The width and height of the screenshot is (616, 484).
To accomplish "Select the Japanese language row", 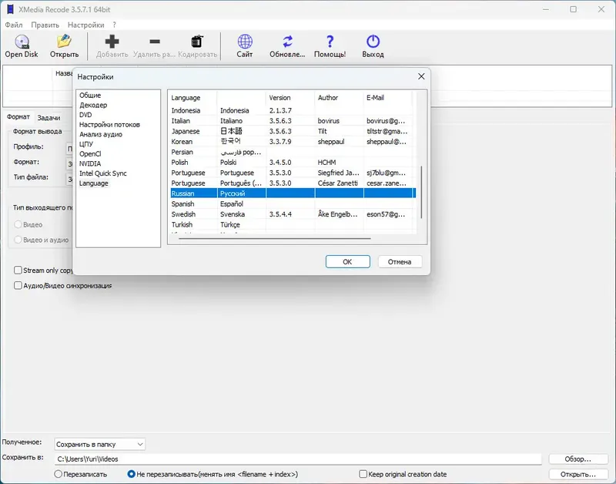I will tap(293, 131).
